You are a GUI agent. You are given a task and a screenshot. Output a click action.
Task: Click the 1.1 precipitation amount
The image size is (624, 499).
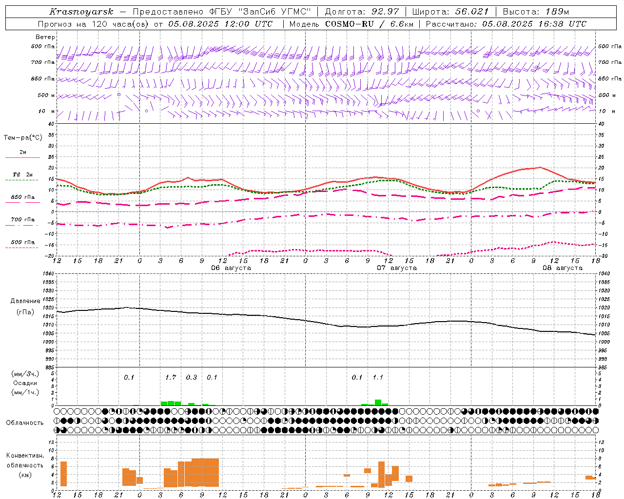[x=378, y=377]
